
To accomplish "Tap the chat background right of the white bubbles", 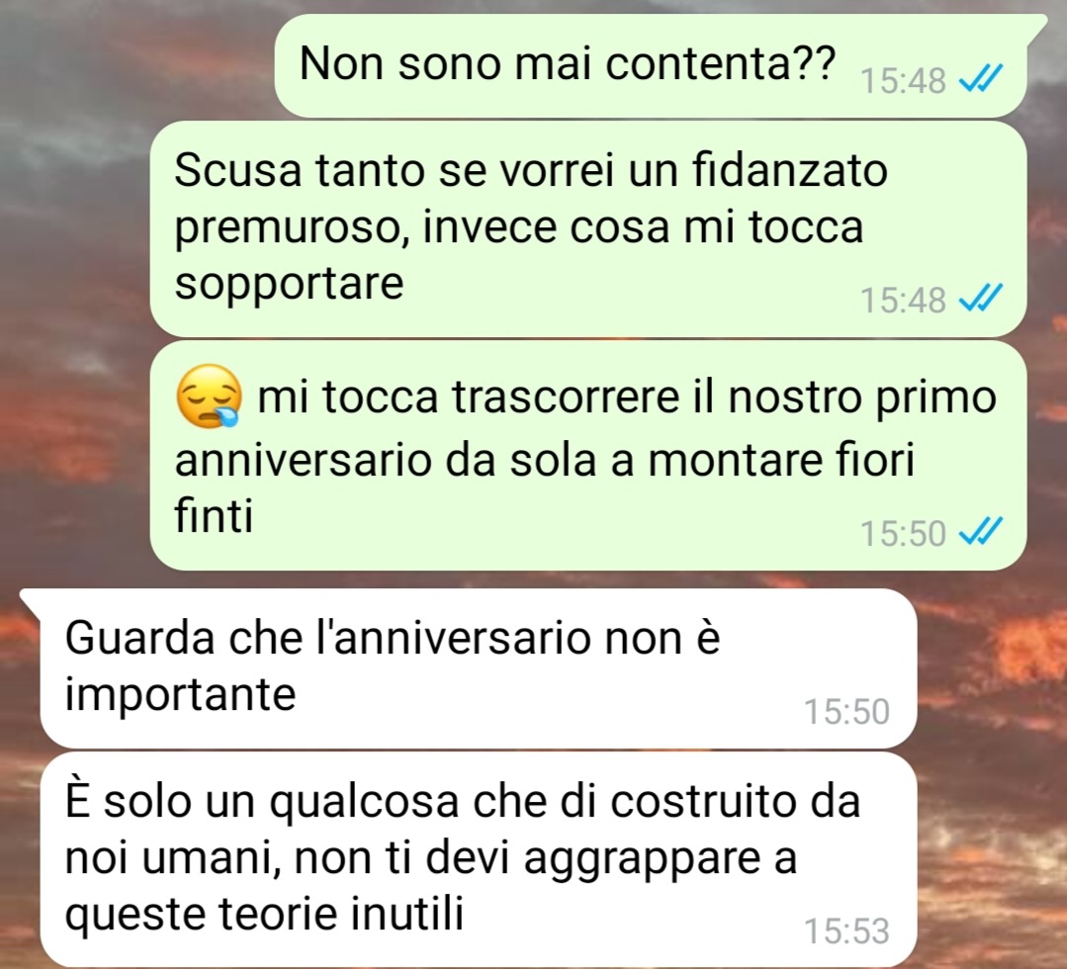I will coord(992,776).
